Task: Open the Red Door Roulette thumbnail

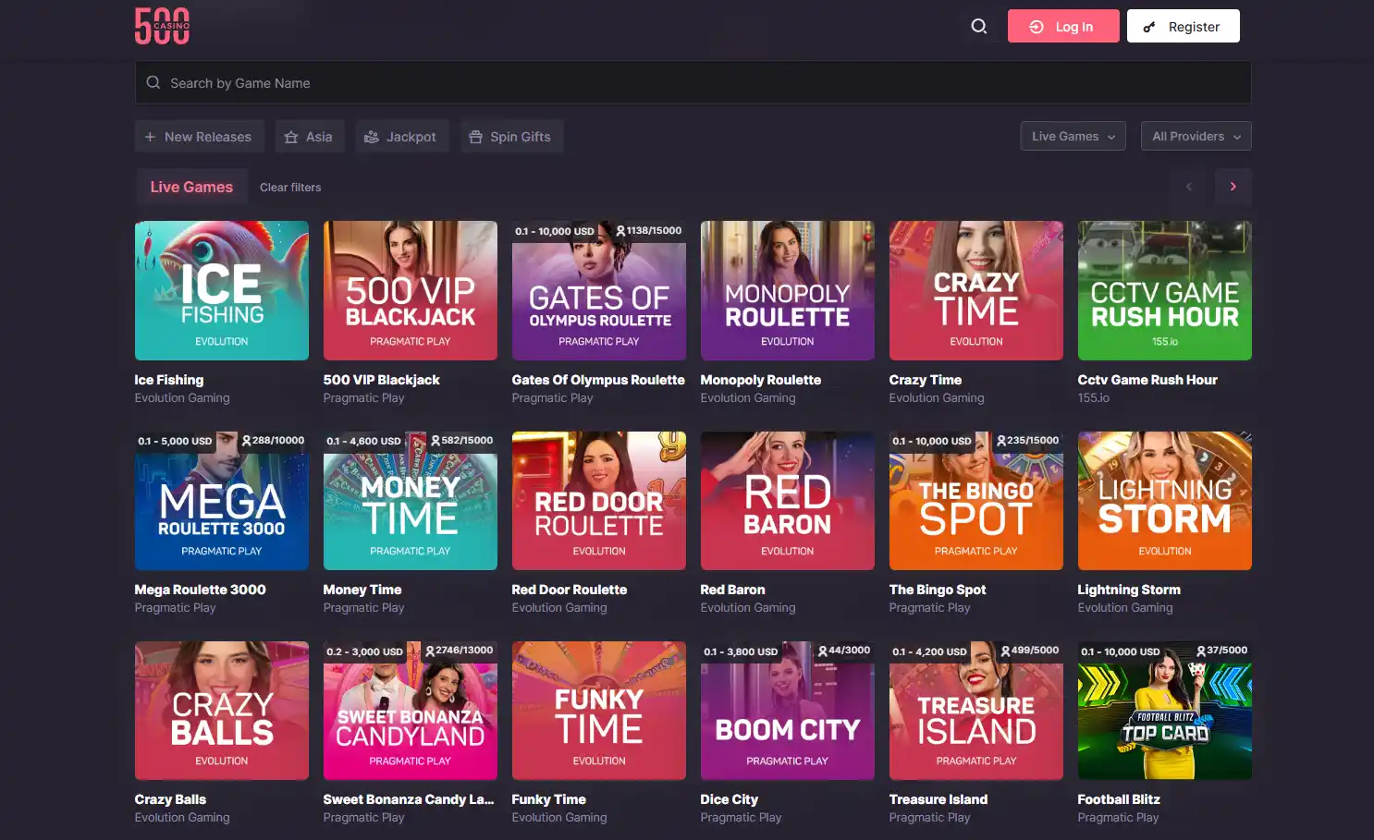Action: click(599, 501)
